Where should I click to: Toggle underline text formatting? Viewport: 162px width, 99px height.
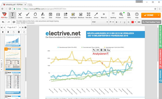pos(124,22)
